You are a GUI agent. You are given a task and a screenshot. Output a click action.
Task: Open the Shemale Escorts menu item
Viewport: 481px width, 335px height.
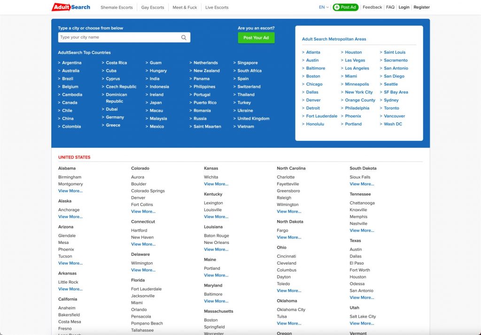pyautogui.click(x=116, y=8)
